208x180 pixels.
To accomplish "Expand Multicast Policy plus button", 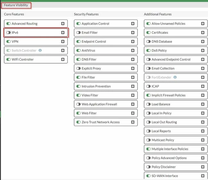I will [x=203, y=140].
